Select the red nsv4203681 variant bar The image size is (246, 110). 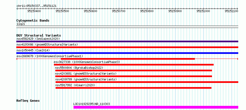(134, 76)
